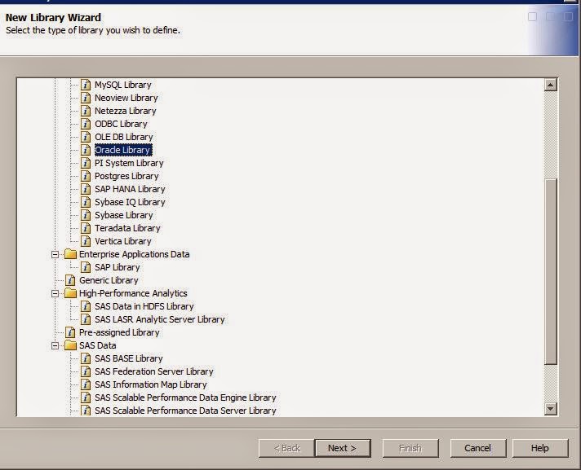Click the SAS Federation Server Library icon

86,371
